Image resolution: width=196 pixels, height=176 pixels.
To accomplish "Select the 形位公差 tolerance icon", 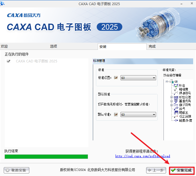I will point(176,97).
